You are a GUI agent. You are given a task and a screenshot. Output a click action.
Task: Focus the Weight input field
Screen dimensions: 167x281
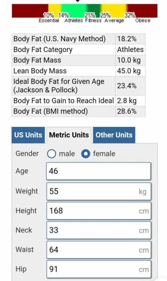(99, 191)
